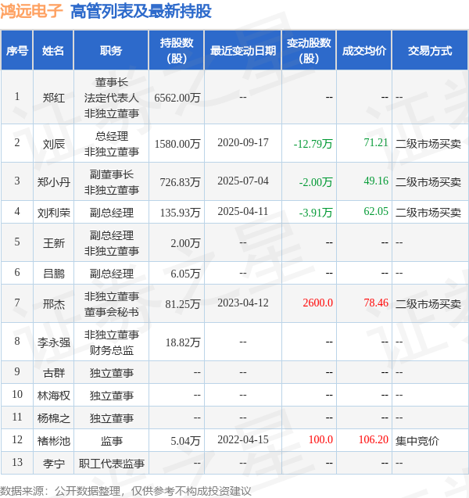Click 二级市场买卖 in 刘辰's row
This screenshot has width=469, height=498.
click(x=428, y=144)
